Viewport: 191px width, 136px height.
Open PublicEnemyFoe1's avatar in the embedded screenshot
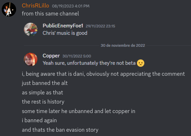pos(30,29)
